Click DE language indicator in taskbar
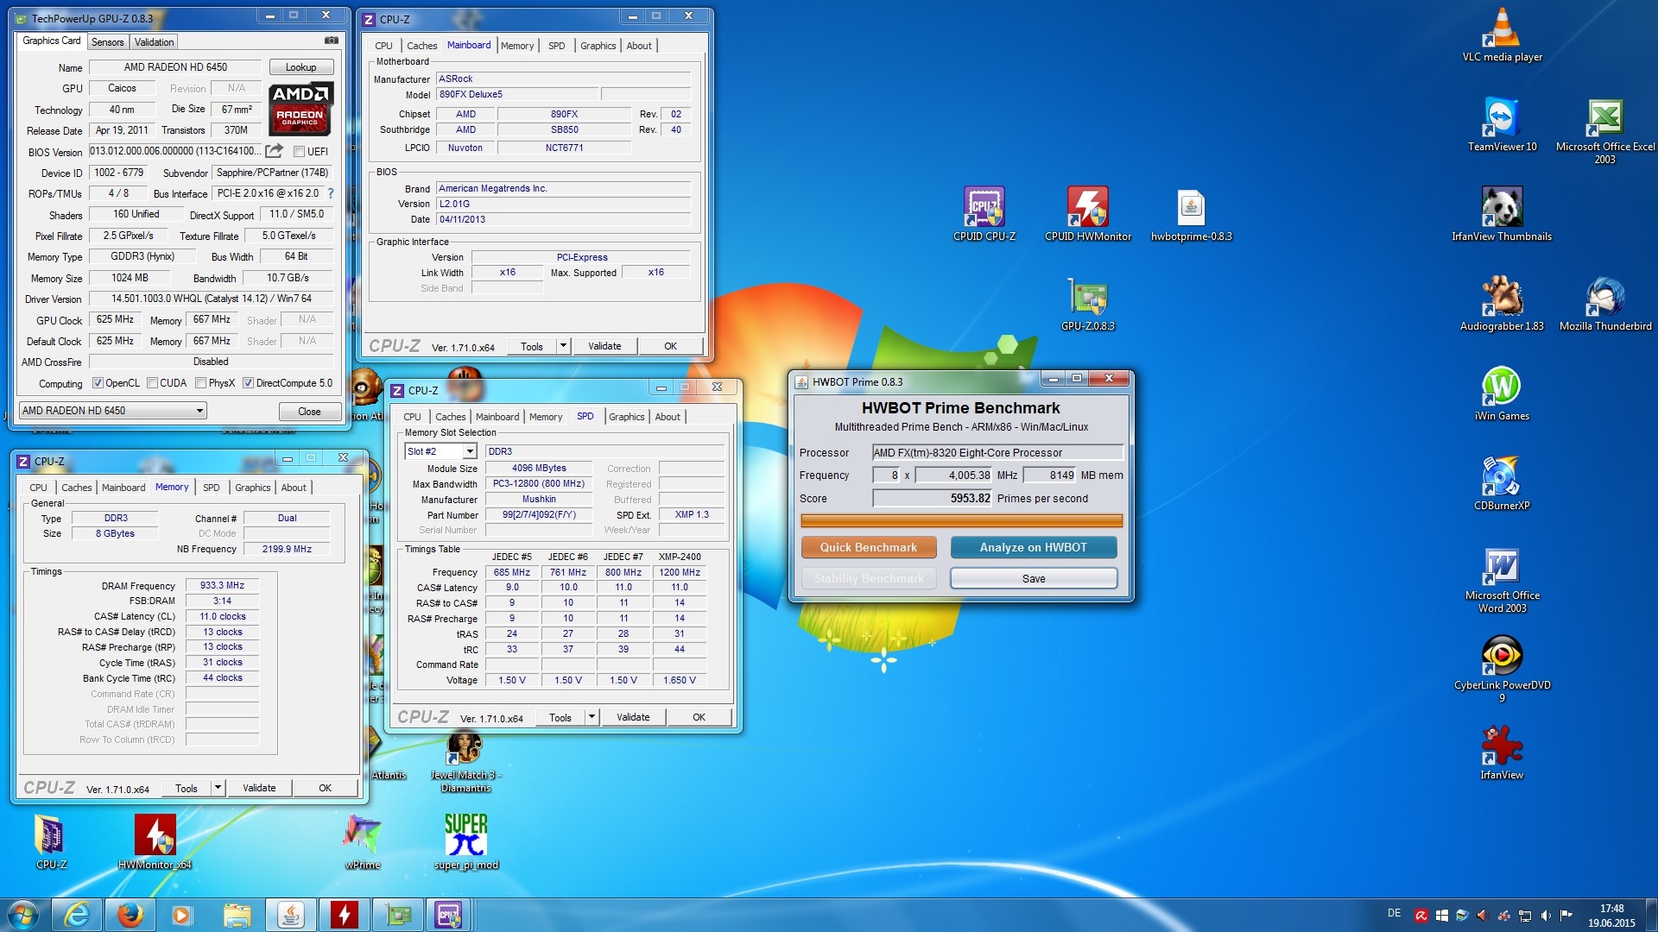This screenshot has width=1658, height=932. pyautogui.click(x=1394, y=913)
